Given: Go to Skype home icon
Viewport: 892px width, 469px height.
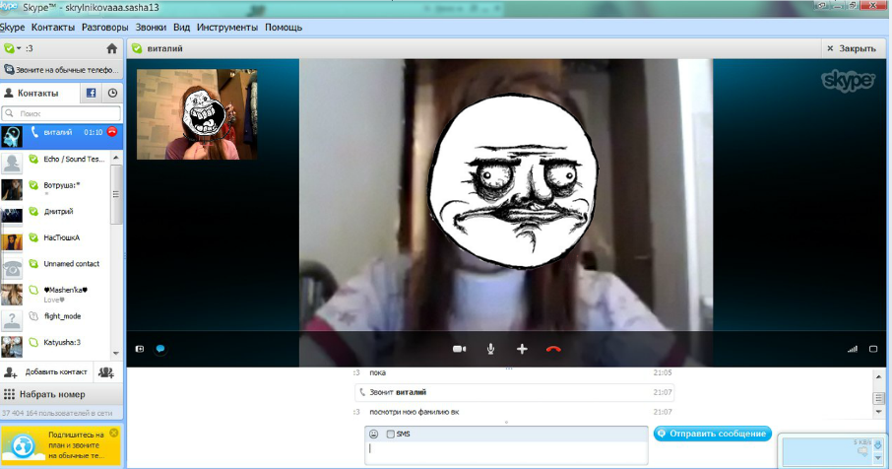Looking at the screenshot, I should 112,48.
